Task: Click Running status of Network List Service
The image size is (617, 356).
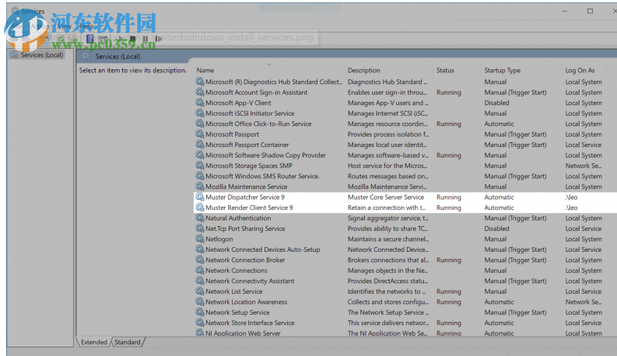Action: (x=449, y=291)
